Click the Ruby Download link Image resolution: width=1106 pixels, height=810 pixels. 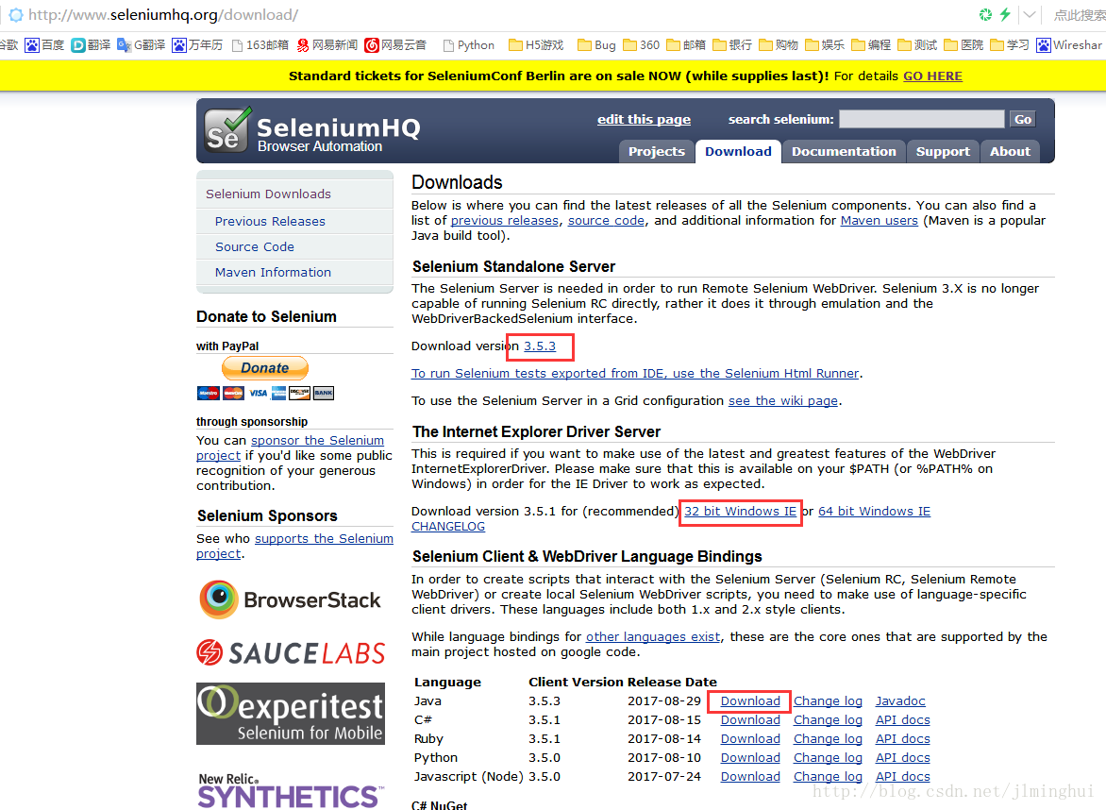tap(750, 739)
